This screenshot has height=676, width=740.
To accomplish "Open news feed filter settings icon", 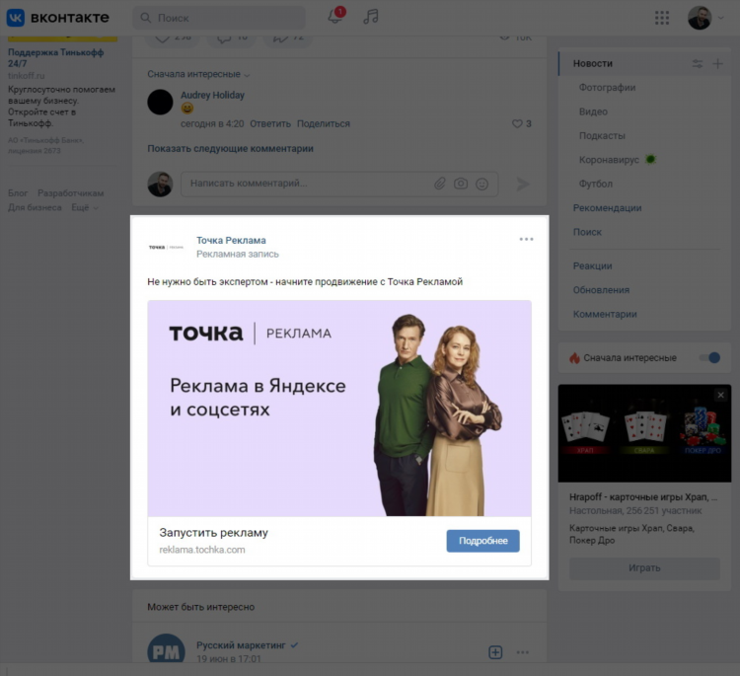I will pos(697,64).
